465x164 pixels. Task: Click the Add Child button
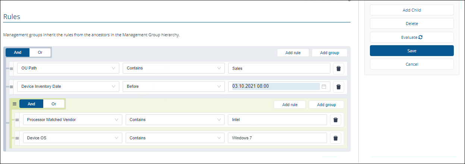pos(412,10)
